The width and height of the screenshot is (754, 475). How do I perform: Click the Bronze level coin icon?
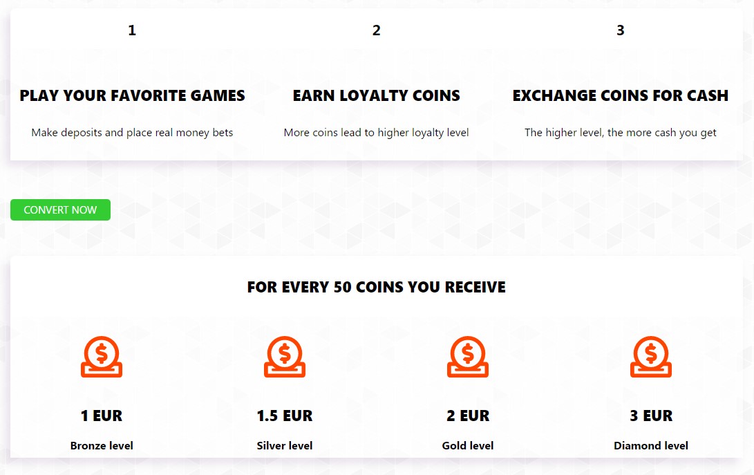click(102, 357)
